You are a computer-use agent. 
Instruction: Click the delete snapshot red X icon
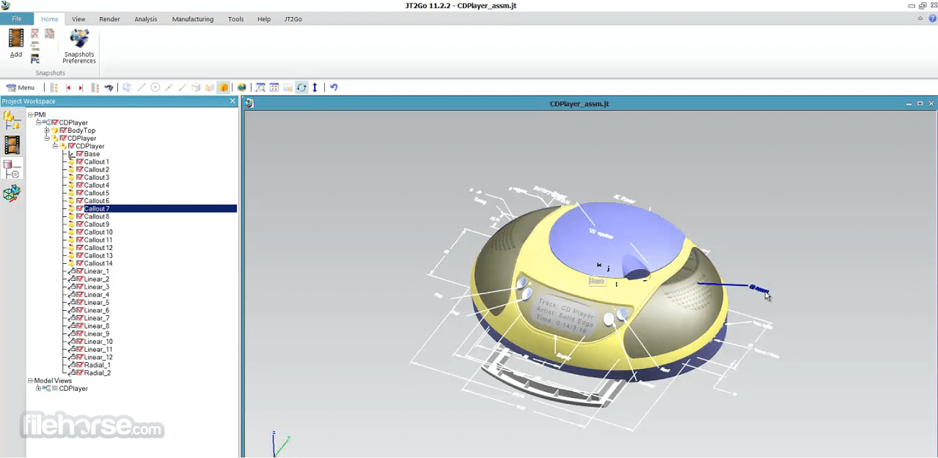click(x=35, y=34)
